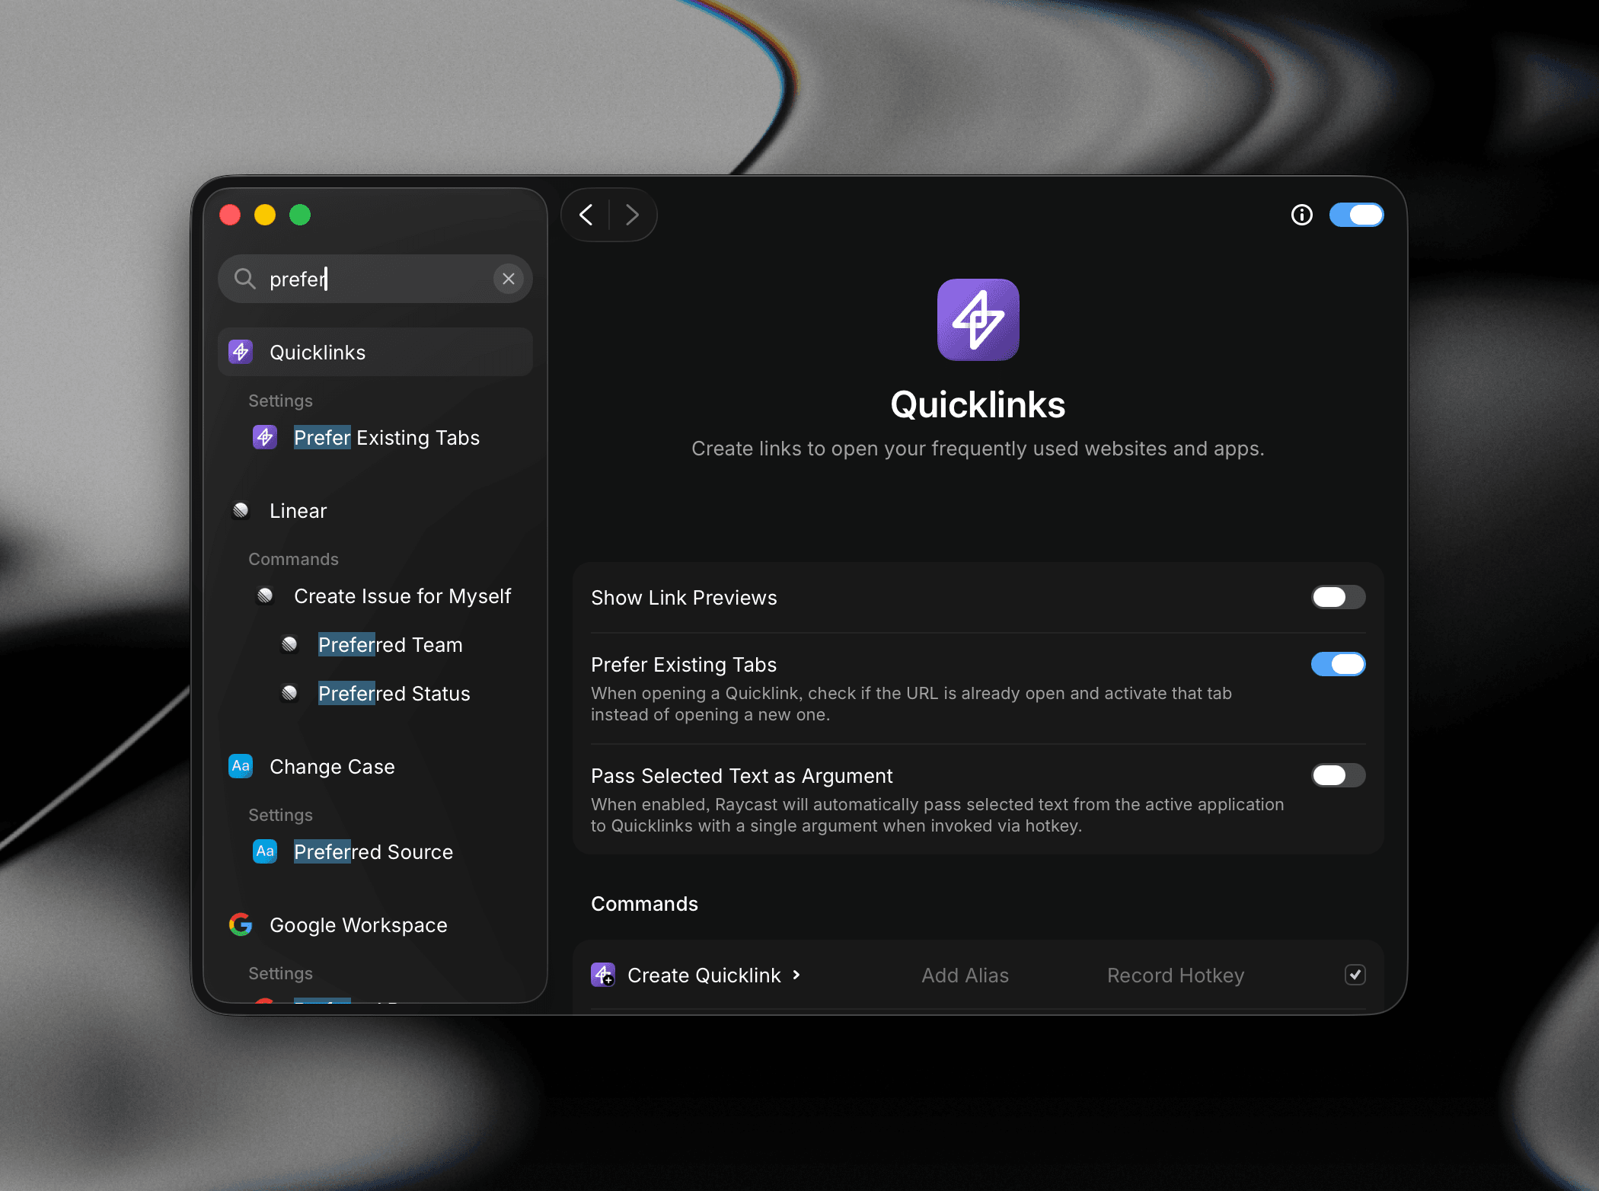
Task: Record a hotkey for Create Quicklink
Action: 1175,975
